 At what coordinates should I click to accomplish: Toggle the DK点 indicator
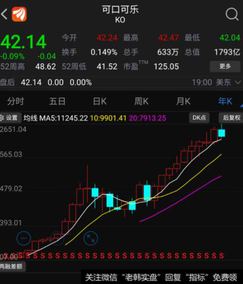click(x=199, y=118)
